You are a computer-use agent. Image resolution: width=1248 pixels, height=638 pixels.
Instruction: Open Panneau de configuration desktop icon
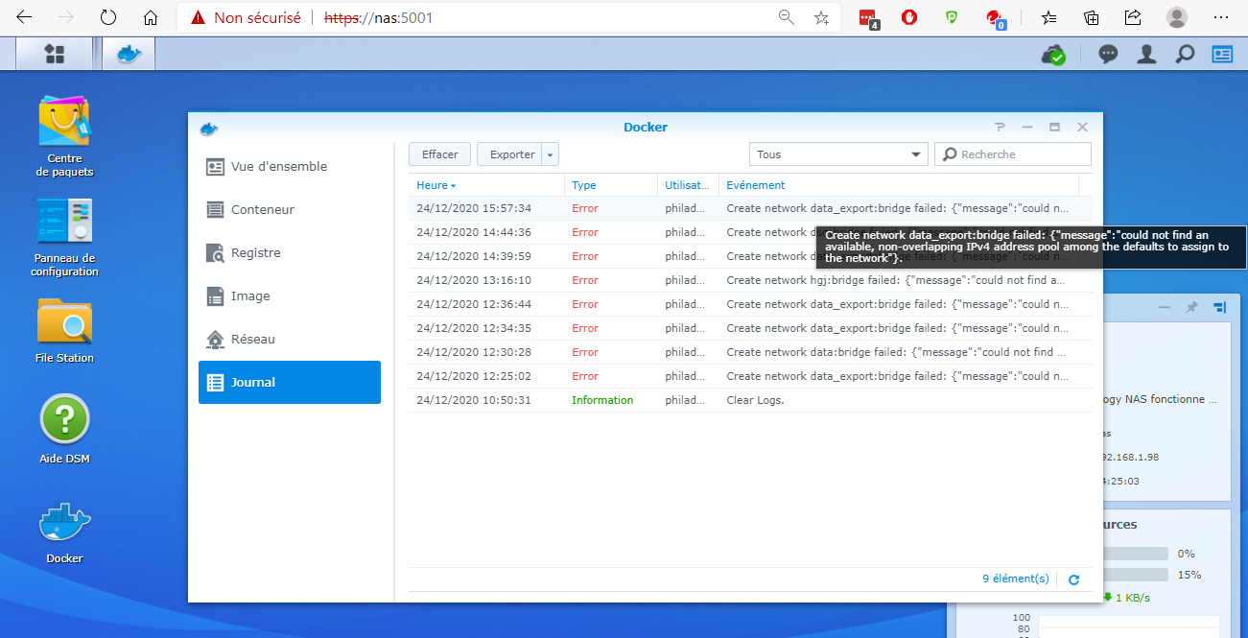pyautogui.click(x=64, y=222)
